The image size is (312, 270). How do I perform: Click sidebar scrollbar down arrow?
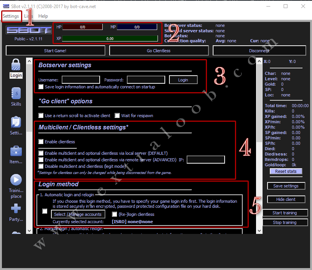[x=29, y=231]
